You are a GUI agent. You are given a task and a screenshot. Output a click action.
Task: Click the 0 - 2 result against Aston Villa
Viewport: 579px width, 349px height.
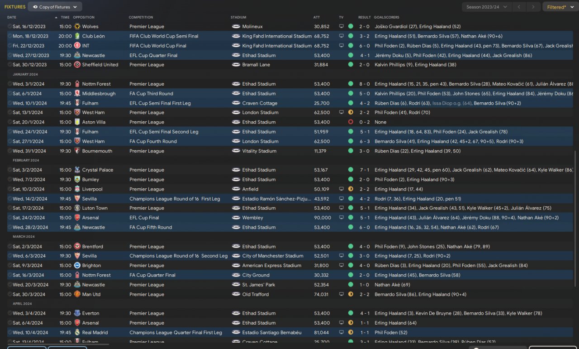pos(364,122)
